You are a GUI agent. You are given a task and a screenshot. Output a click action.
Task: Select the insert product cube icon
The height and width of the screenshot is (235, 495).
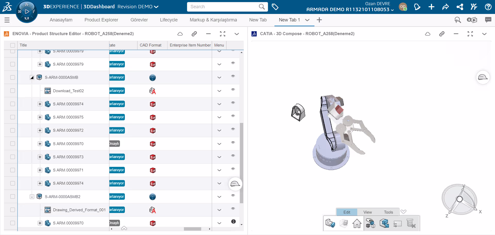(344, 223)
